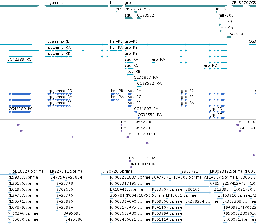This screenshot has height=224, width=256.
Task: Click the grp-PD protein label
Action: [216, 109]
